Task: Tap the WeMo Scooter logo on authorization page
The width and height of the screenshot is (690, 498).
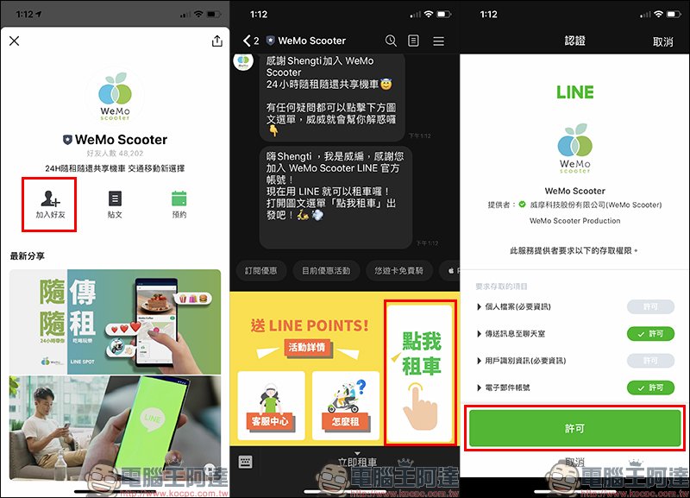Action: [x=574, y=148]
